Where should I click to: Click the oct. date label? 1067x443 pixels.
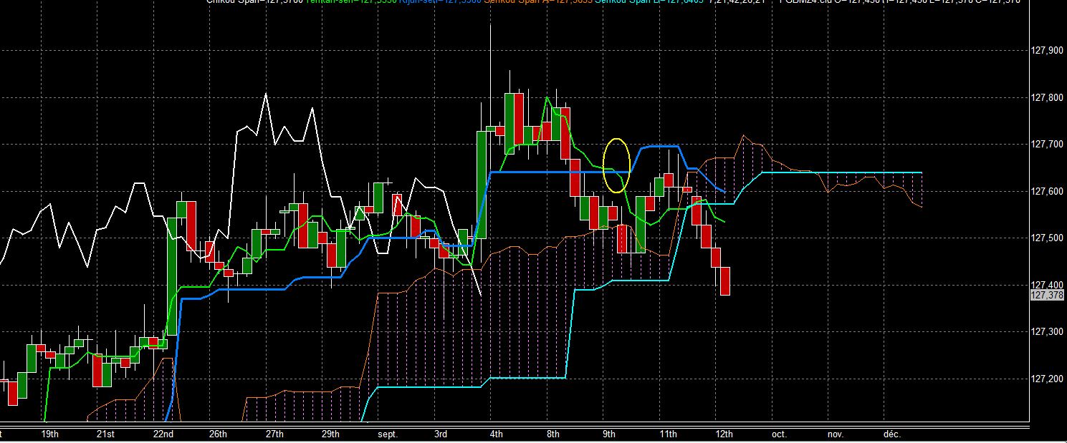pyautogui.click(x=779, y=434)
